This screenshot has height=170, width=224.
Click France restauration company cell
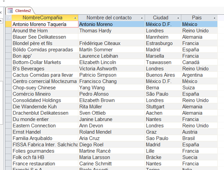[x=45, y=164]
